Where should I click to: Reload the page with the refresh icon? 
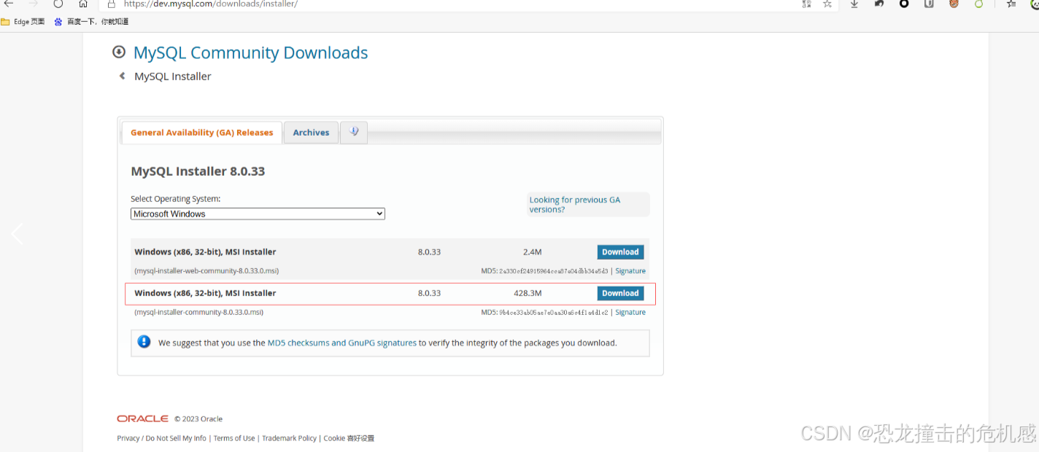[x=58, y=4]
